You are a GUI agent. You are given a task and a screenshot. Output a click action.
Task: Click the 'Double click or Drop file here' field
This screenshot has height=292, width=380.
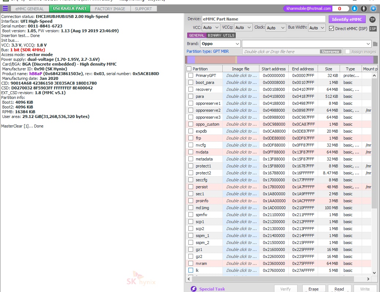[x=292, y=52]
